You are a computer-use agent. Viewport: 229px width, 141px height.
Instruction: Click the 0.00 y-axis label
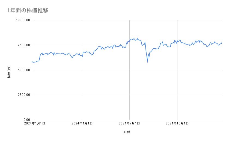point(26,120)
